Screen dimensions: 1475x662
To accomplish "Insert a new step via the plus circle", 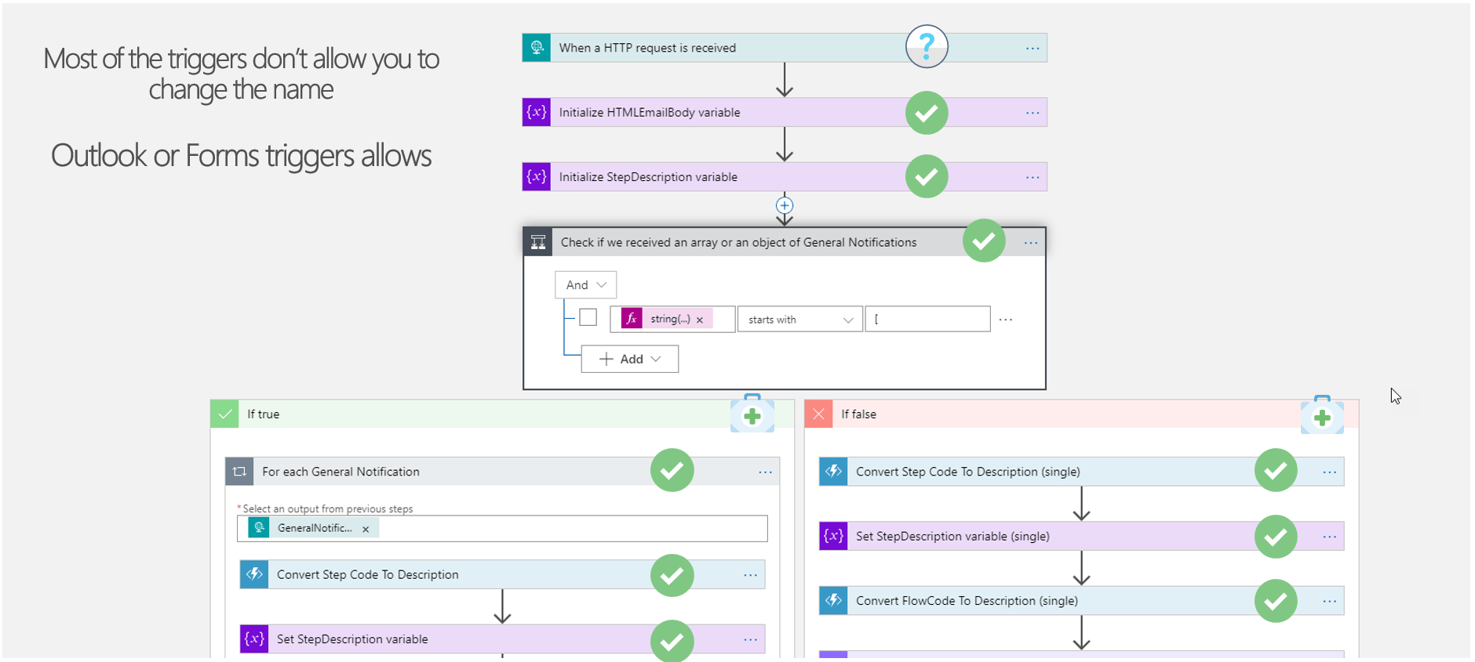I will [x=785, y=205].
